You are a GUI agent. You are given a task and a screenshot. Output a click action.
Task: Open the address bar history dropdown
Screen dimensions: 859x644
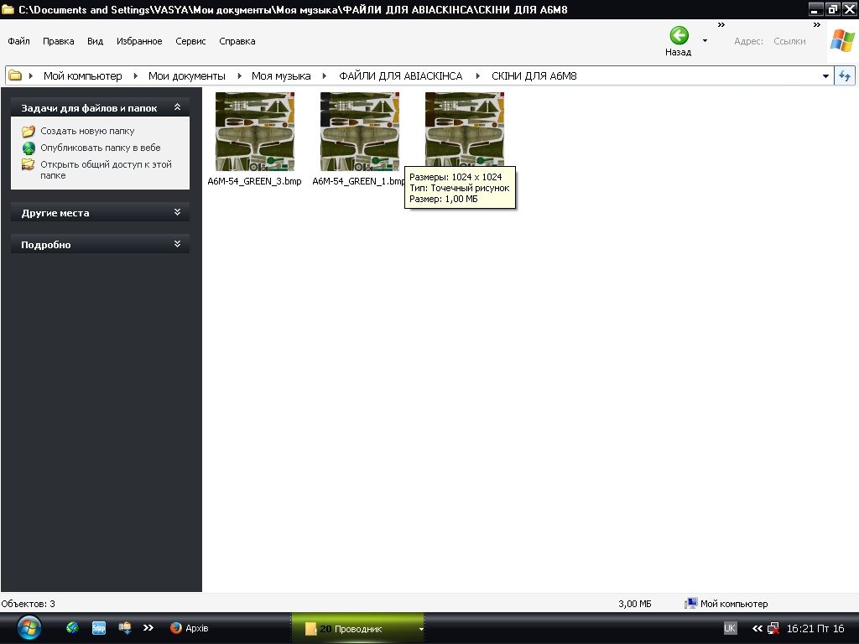825,76
